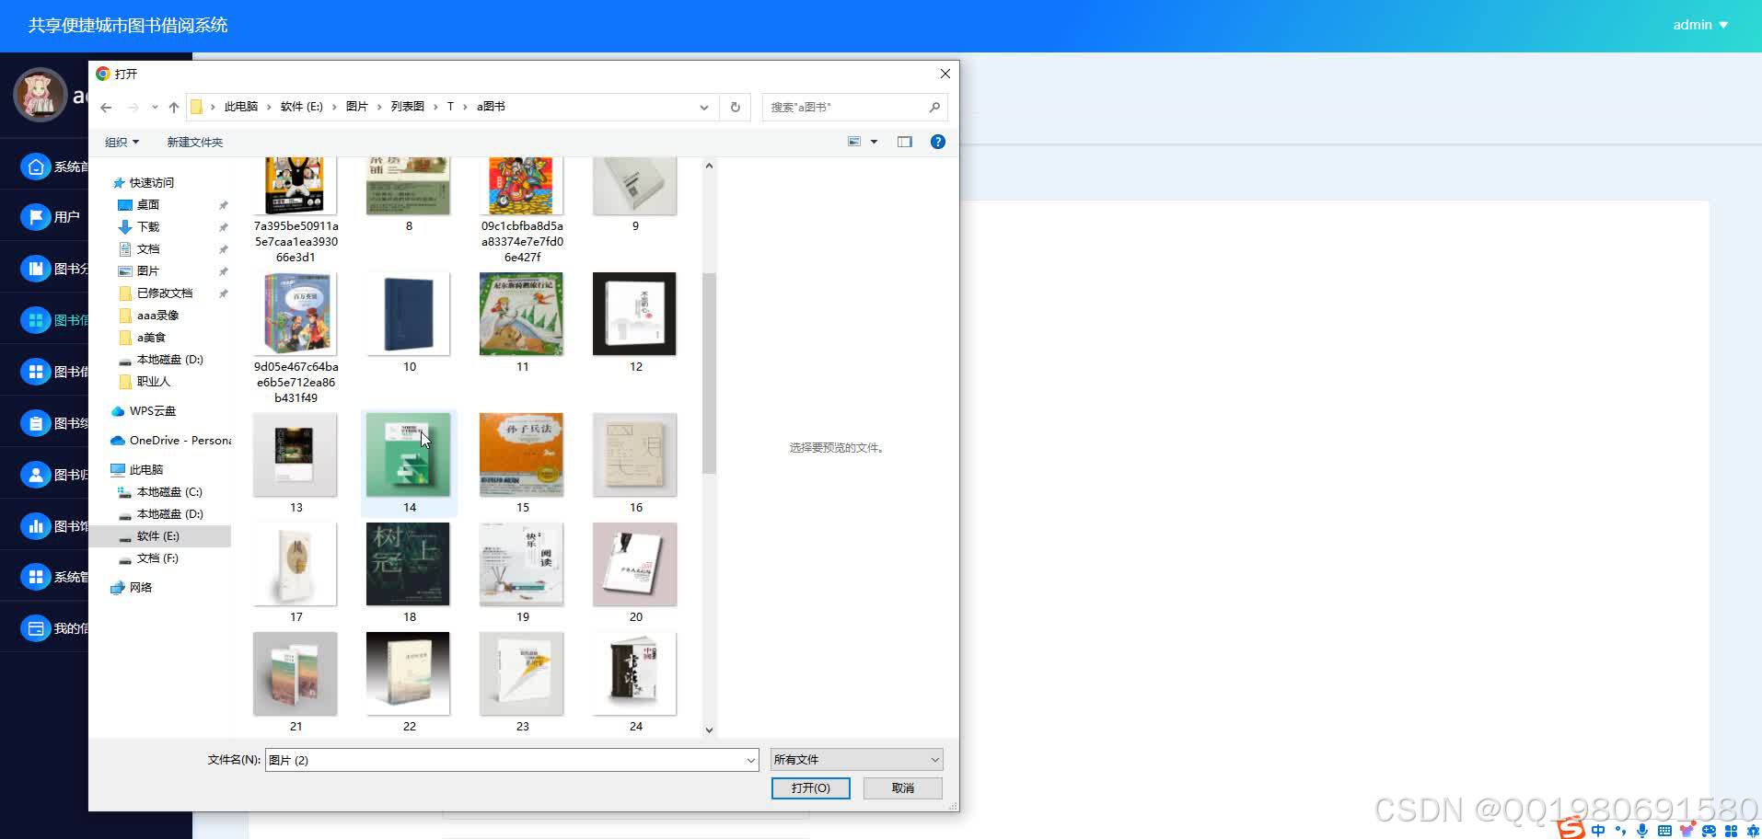Select thumbnail image named 13
This screenshot has width=1762, height=839.
(296, 455)
